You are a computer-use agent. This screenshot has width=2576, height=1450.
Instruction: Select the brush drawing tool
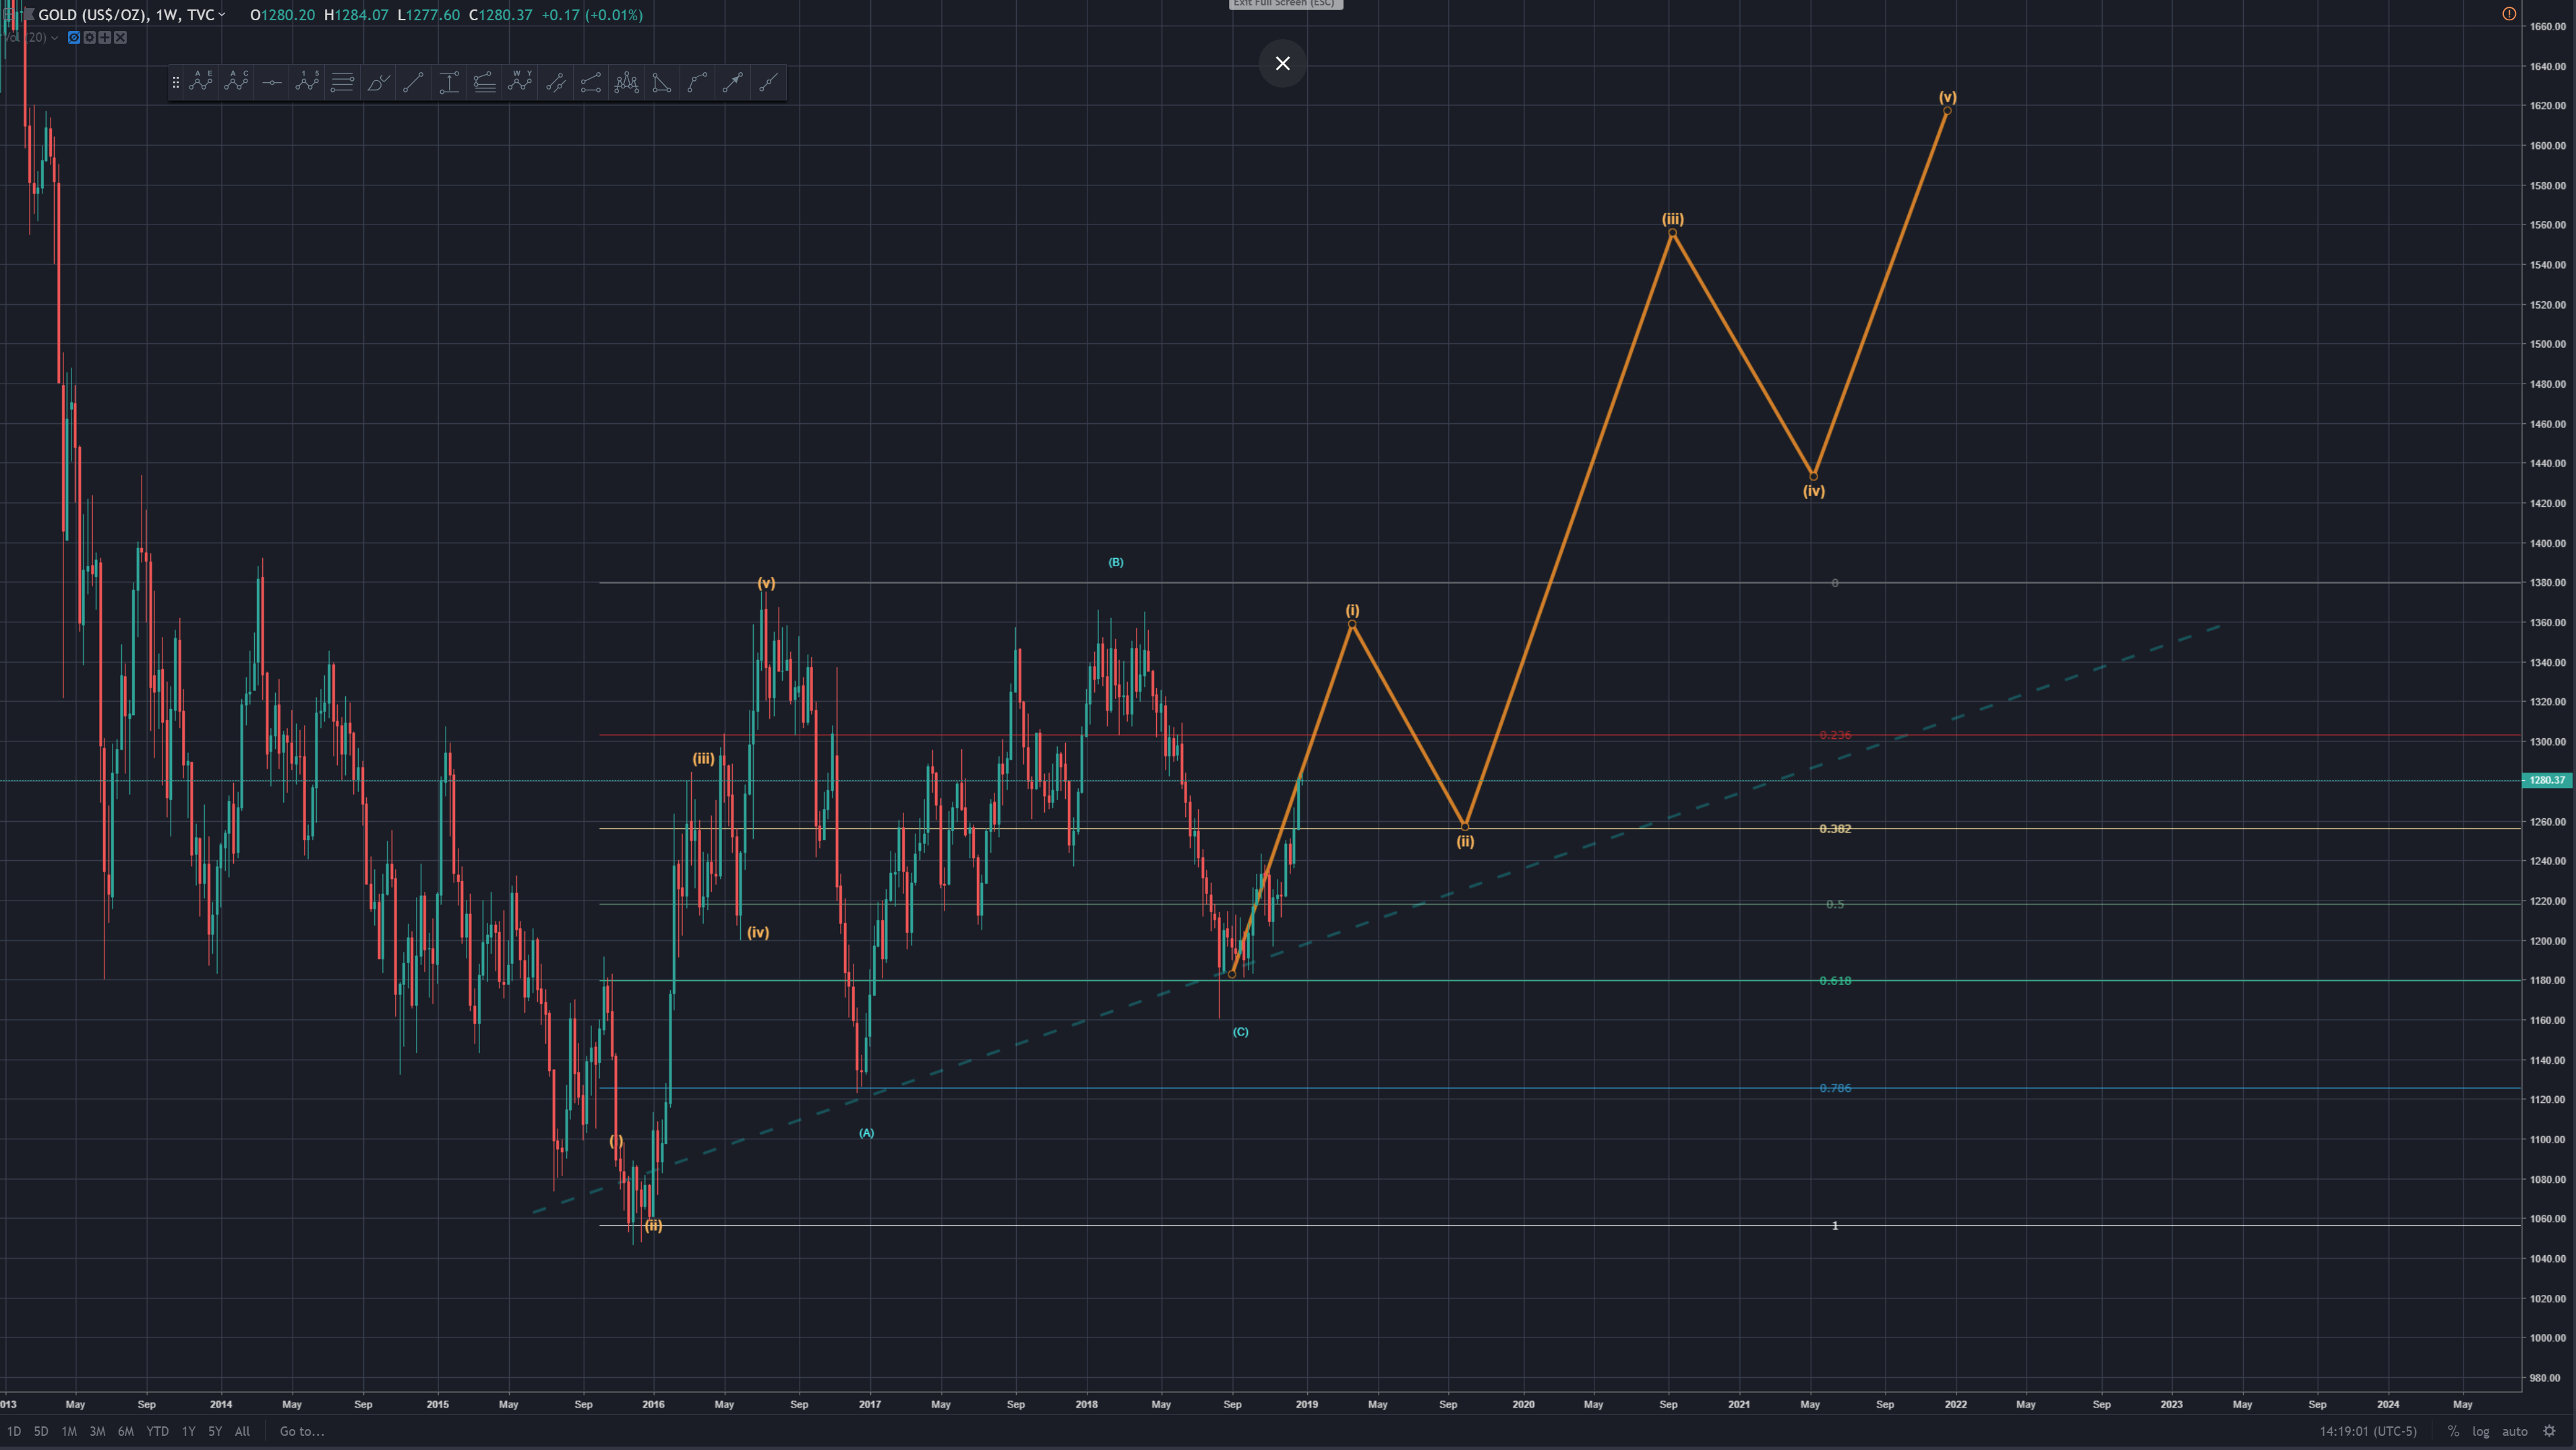(378, 82)
